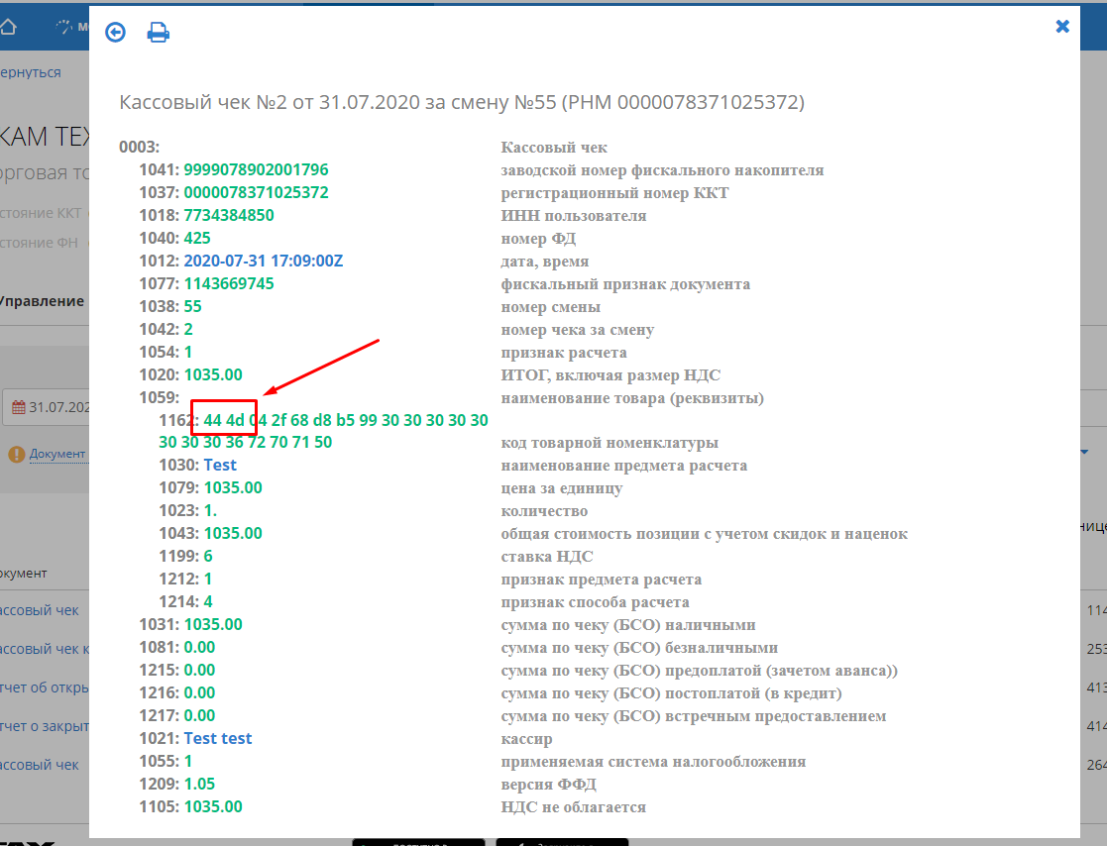Click the document number value 425
1107x846 pixels.
[197, 238]
